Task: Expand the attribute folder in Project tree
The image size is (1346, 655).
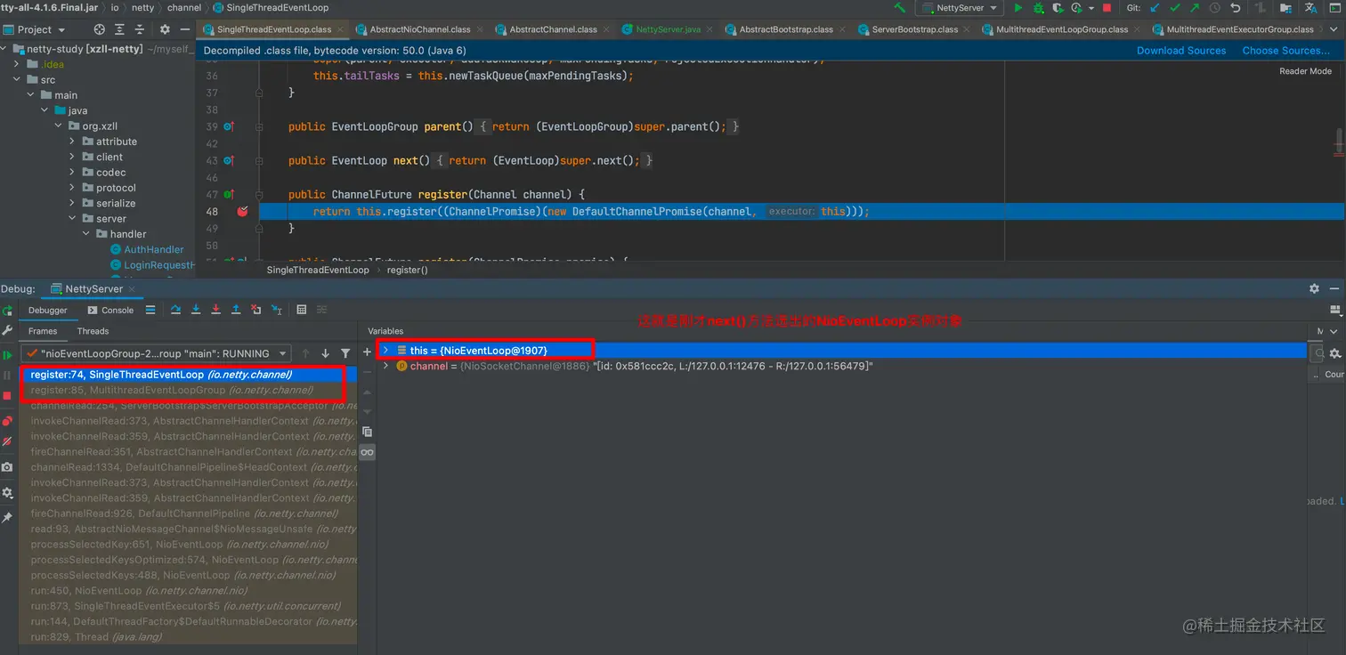Action: tap(72, 142)
